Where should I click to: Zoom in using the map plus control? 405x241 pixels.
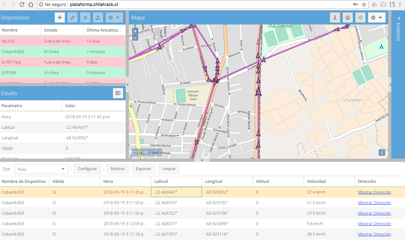point(135,31)
